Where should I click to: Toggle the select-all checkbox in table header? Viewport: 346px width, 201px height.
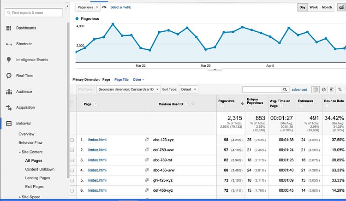pyautogui.click(x=72, y=103)
